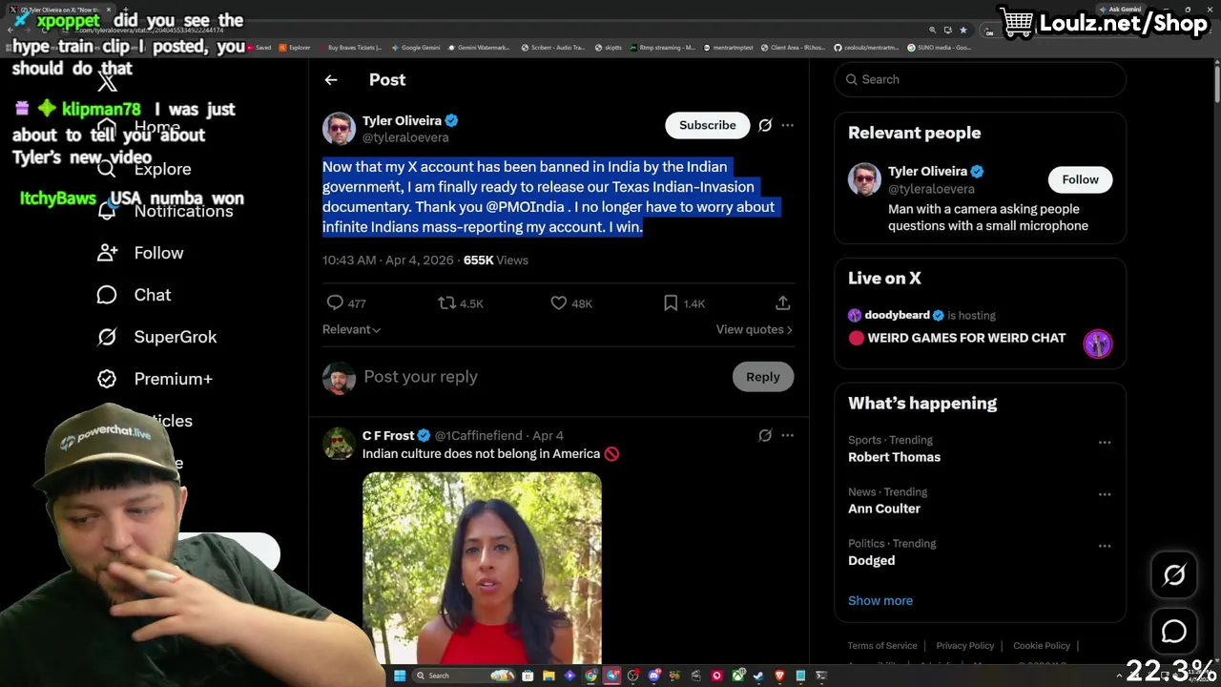1221x687 pixels.
Task: Open File Explorer from taskbar
Action: (x=548, y=676)
